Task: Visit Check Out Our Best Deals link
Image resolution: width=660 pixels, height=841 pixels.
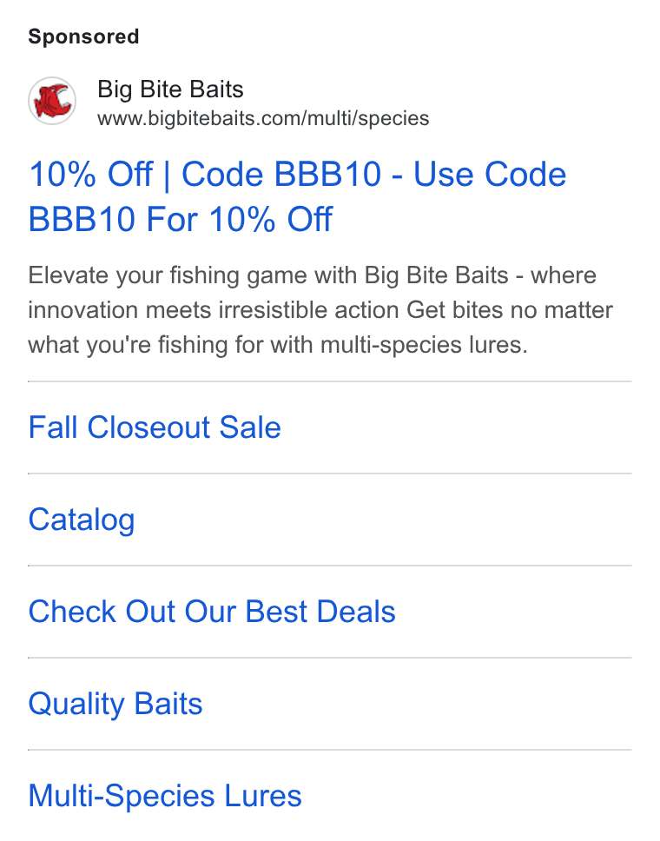Action: point(212,612)
